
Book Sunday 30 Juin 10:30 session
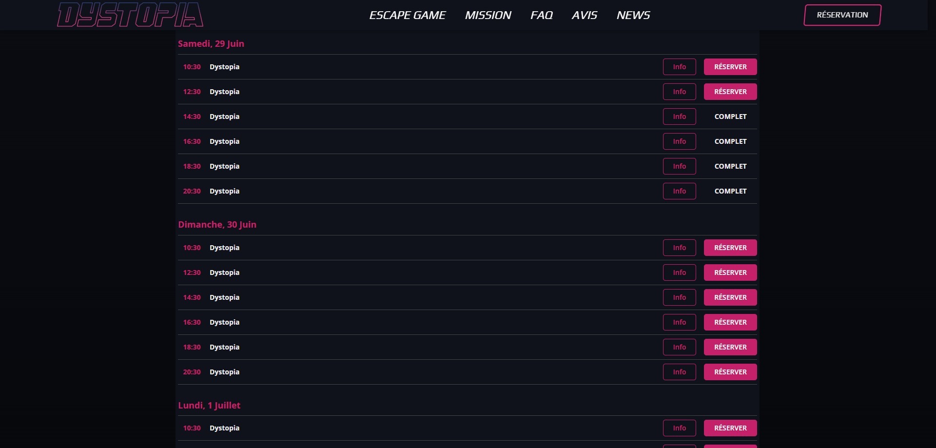coord(730,248)
